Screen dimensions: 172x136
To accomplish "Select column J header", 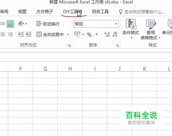I will (x=120, y=69).
